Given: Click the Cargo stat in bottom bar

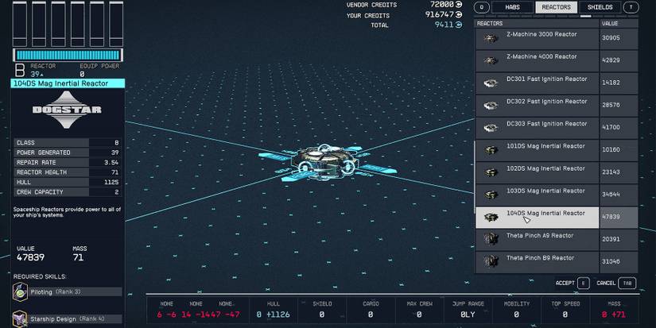Looking at the screenshot, I should (371, 310).
